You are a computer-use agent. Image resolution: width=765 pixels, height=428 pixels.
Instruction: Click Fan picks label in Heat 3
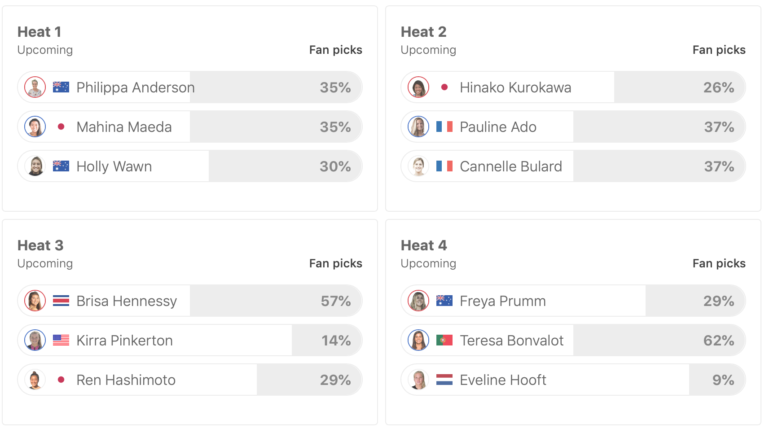[335, 263]
